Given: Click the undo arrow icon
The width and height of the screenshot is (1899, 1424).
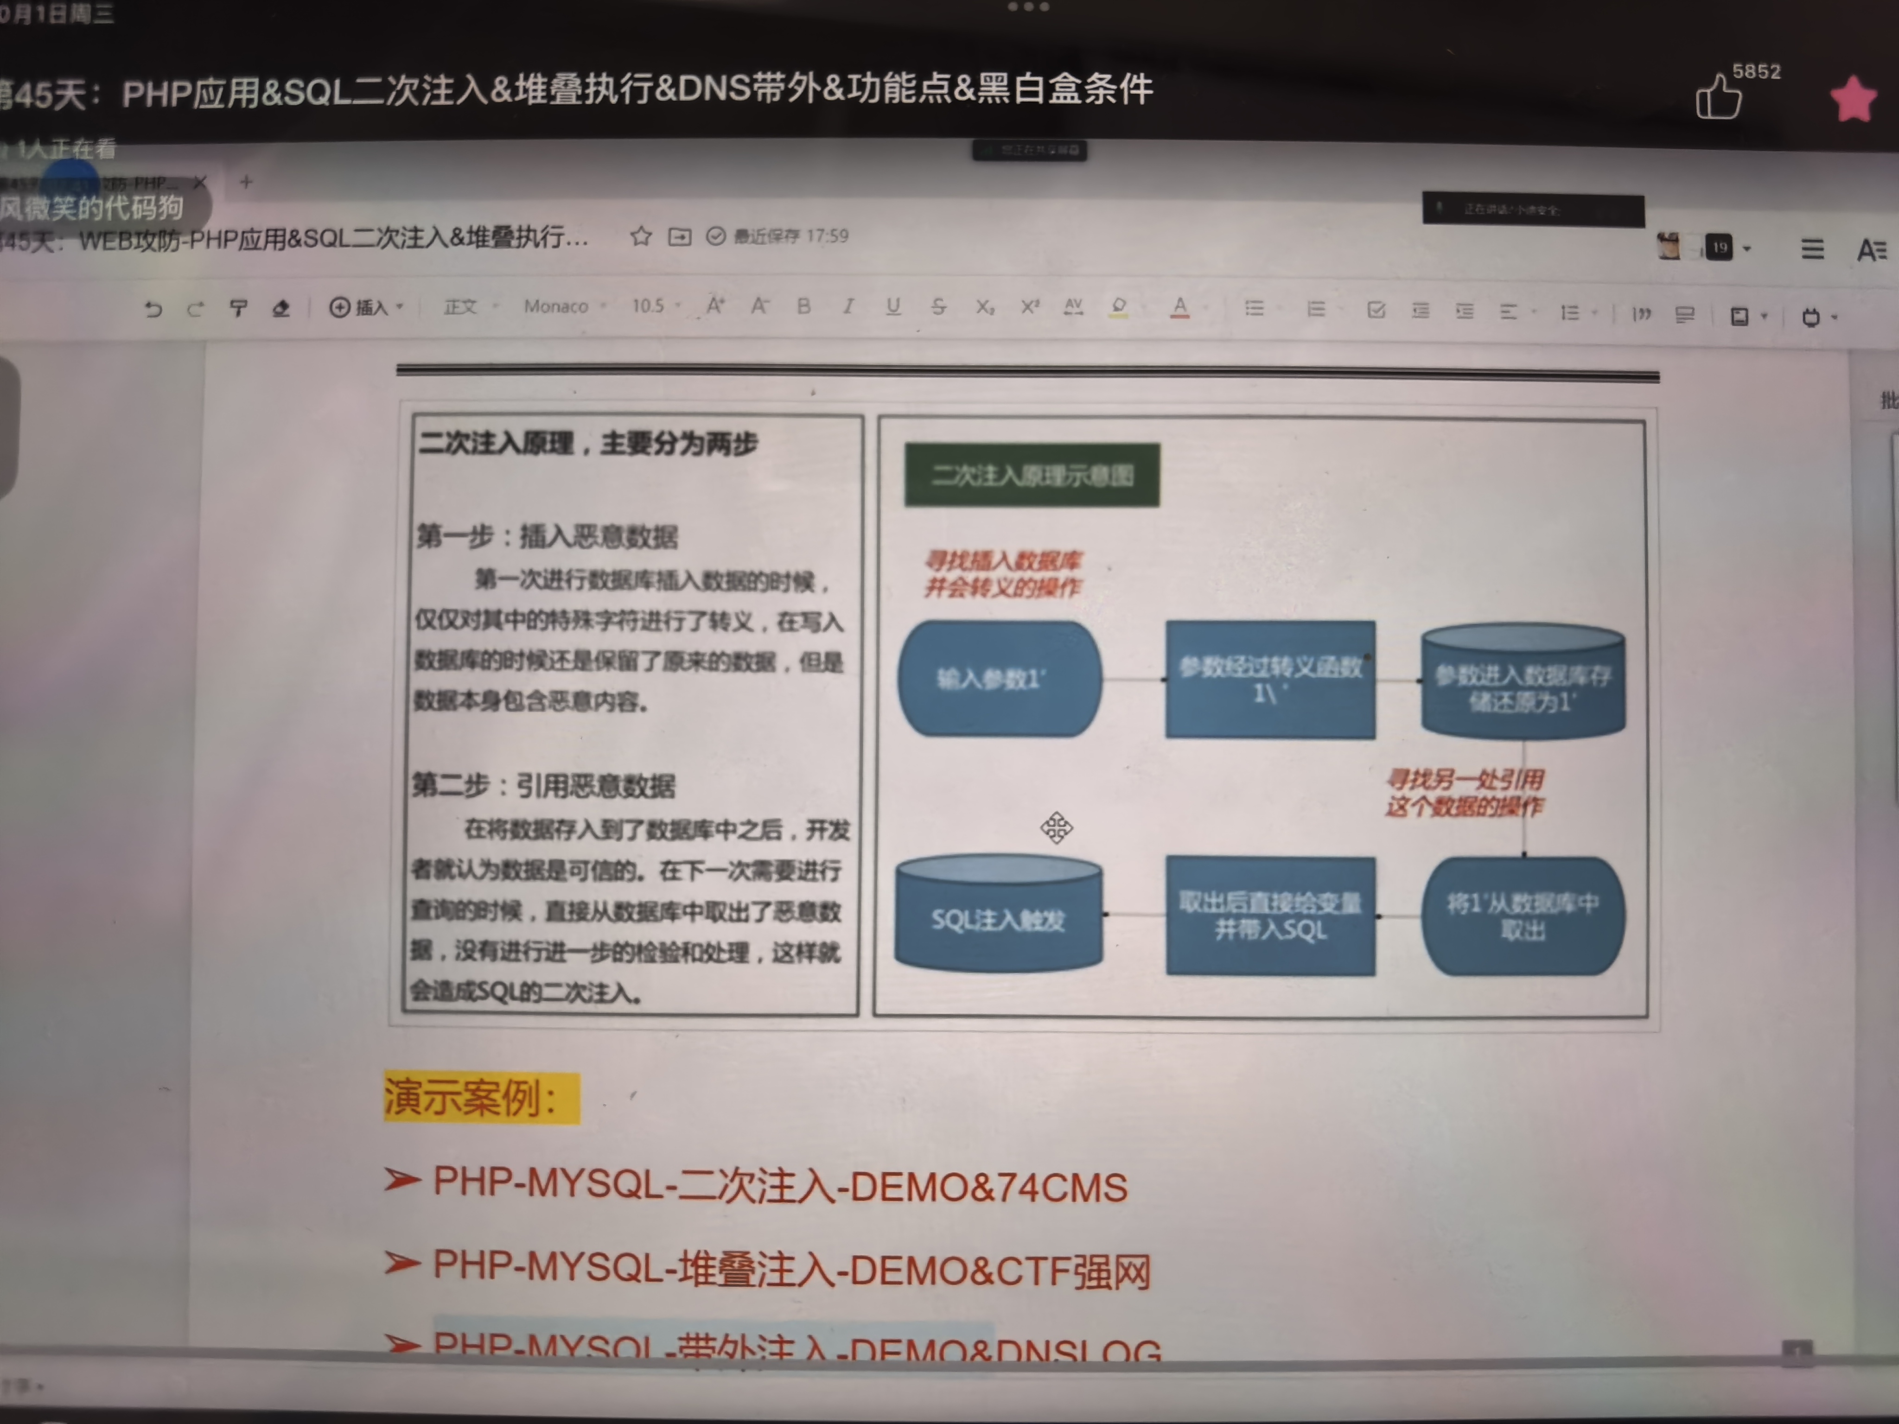Looking at the screenshot, I should [x=153, y=309].
